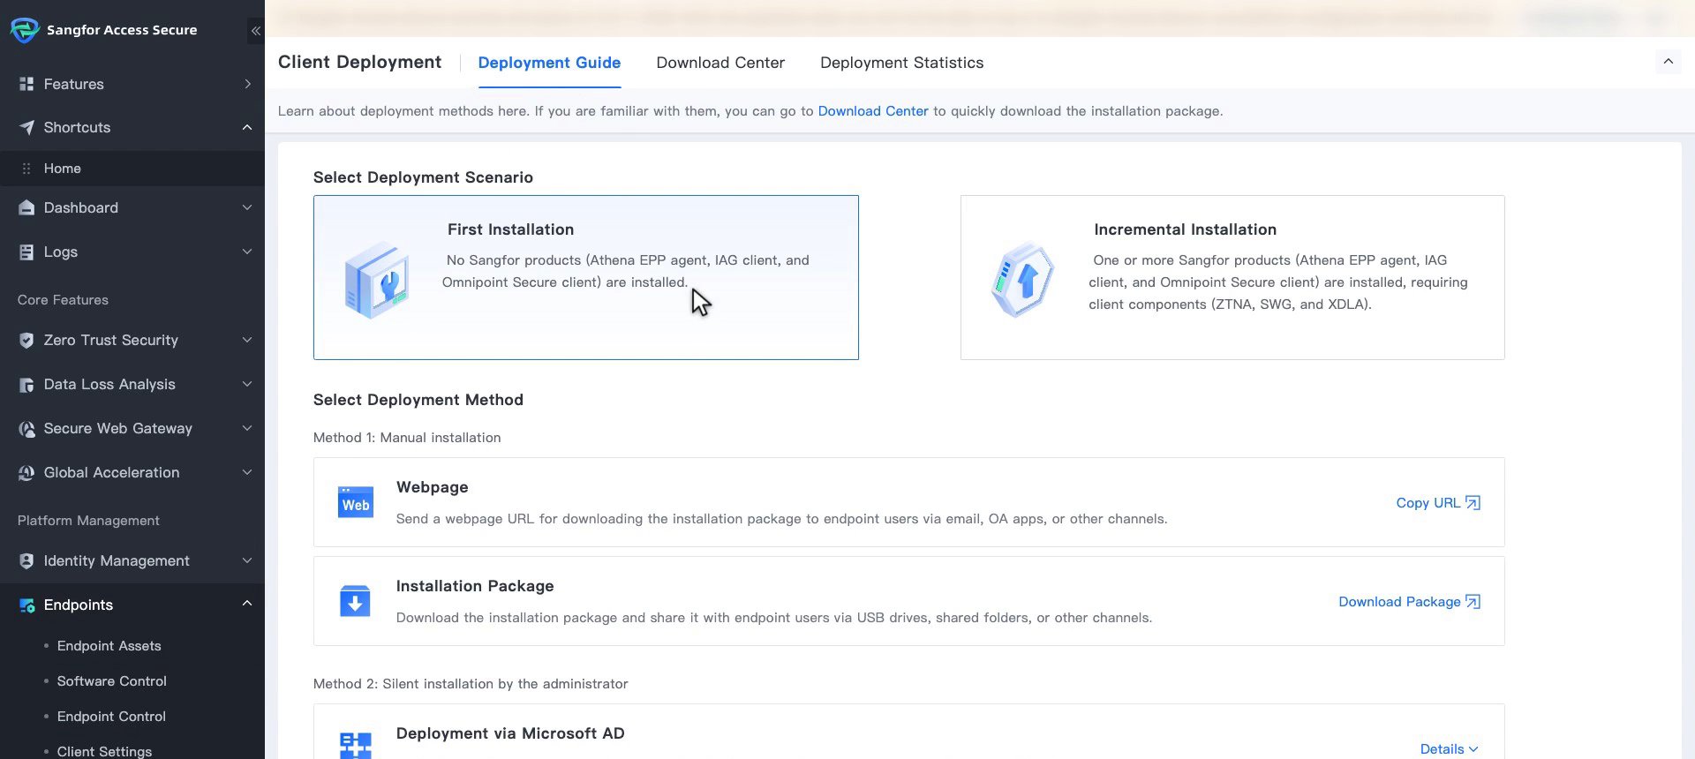Click the Copy URL link for Webpage
This screenshot has height=759, width=1695.
click(1438, 502)
